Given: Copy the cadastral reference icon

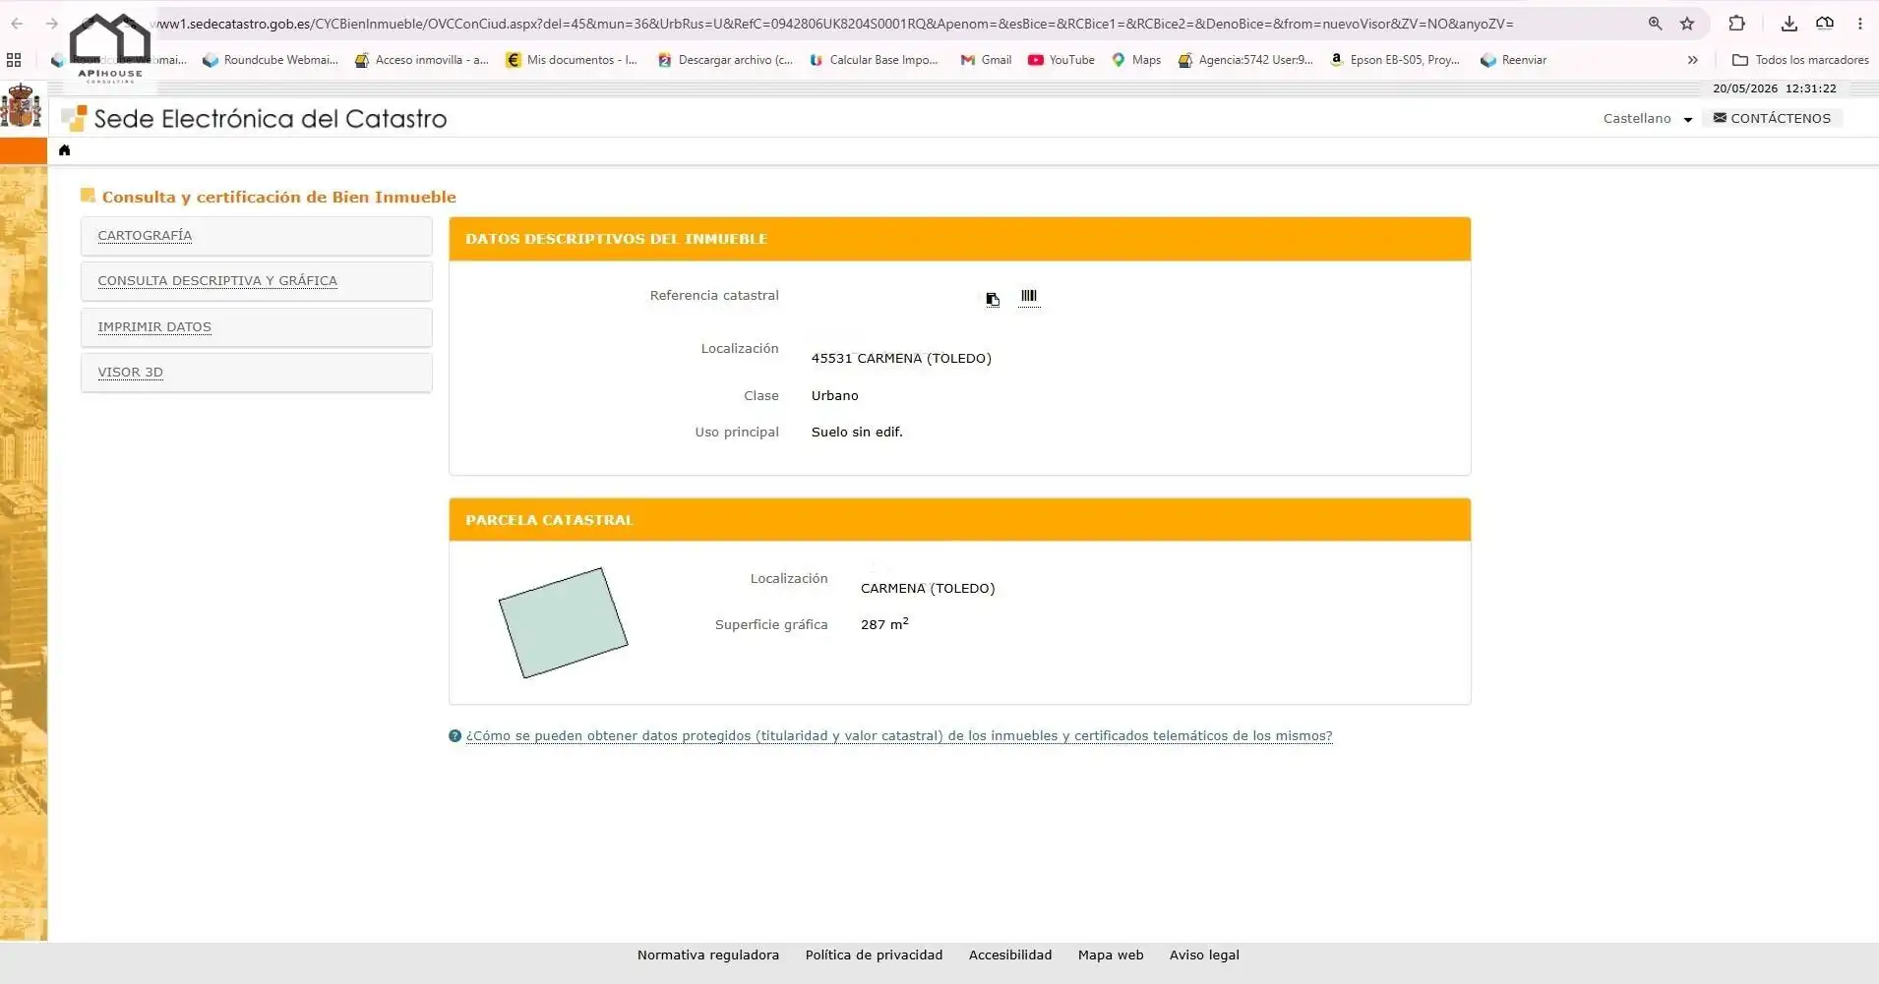Looking at the screenshot, I should point(993,299).
